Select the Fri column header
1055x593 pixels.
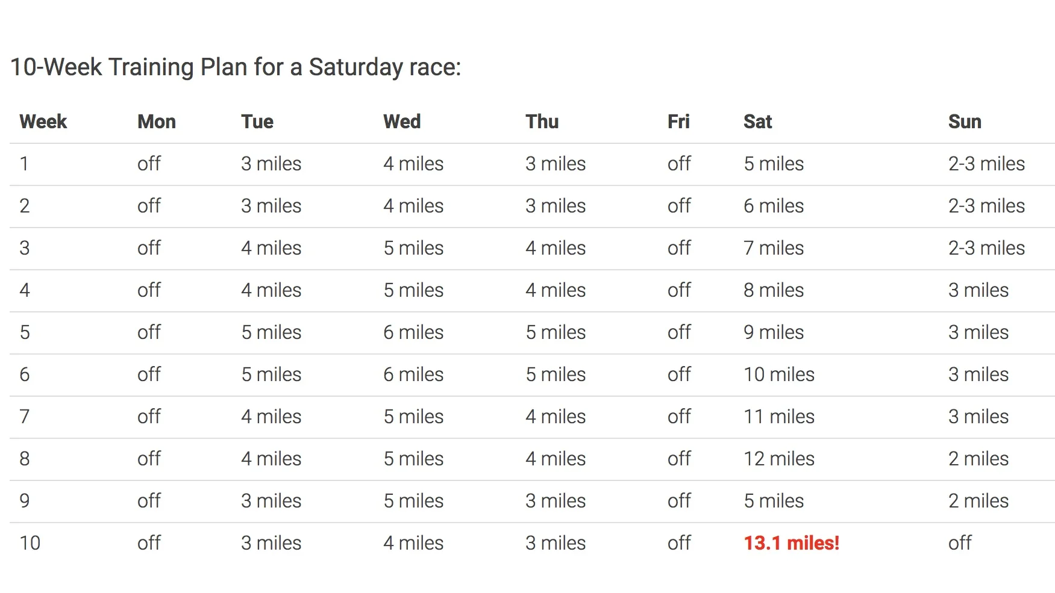tap(678, 122)
